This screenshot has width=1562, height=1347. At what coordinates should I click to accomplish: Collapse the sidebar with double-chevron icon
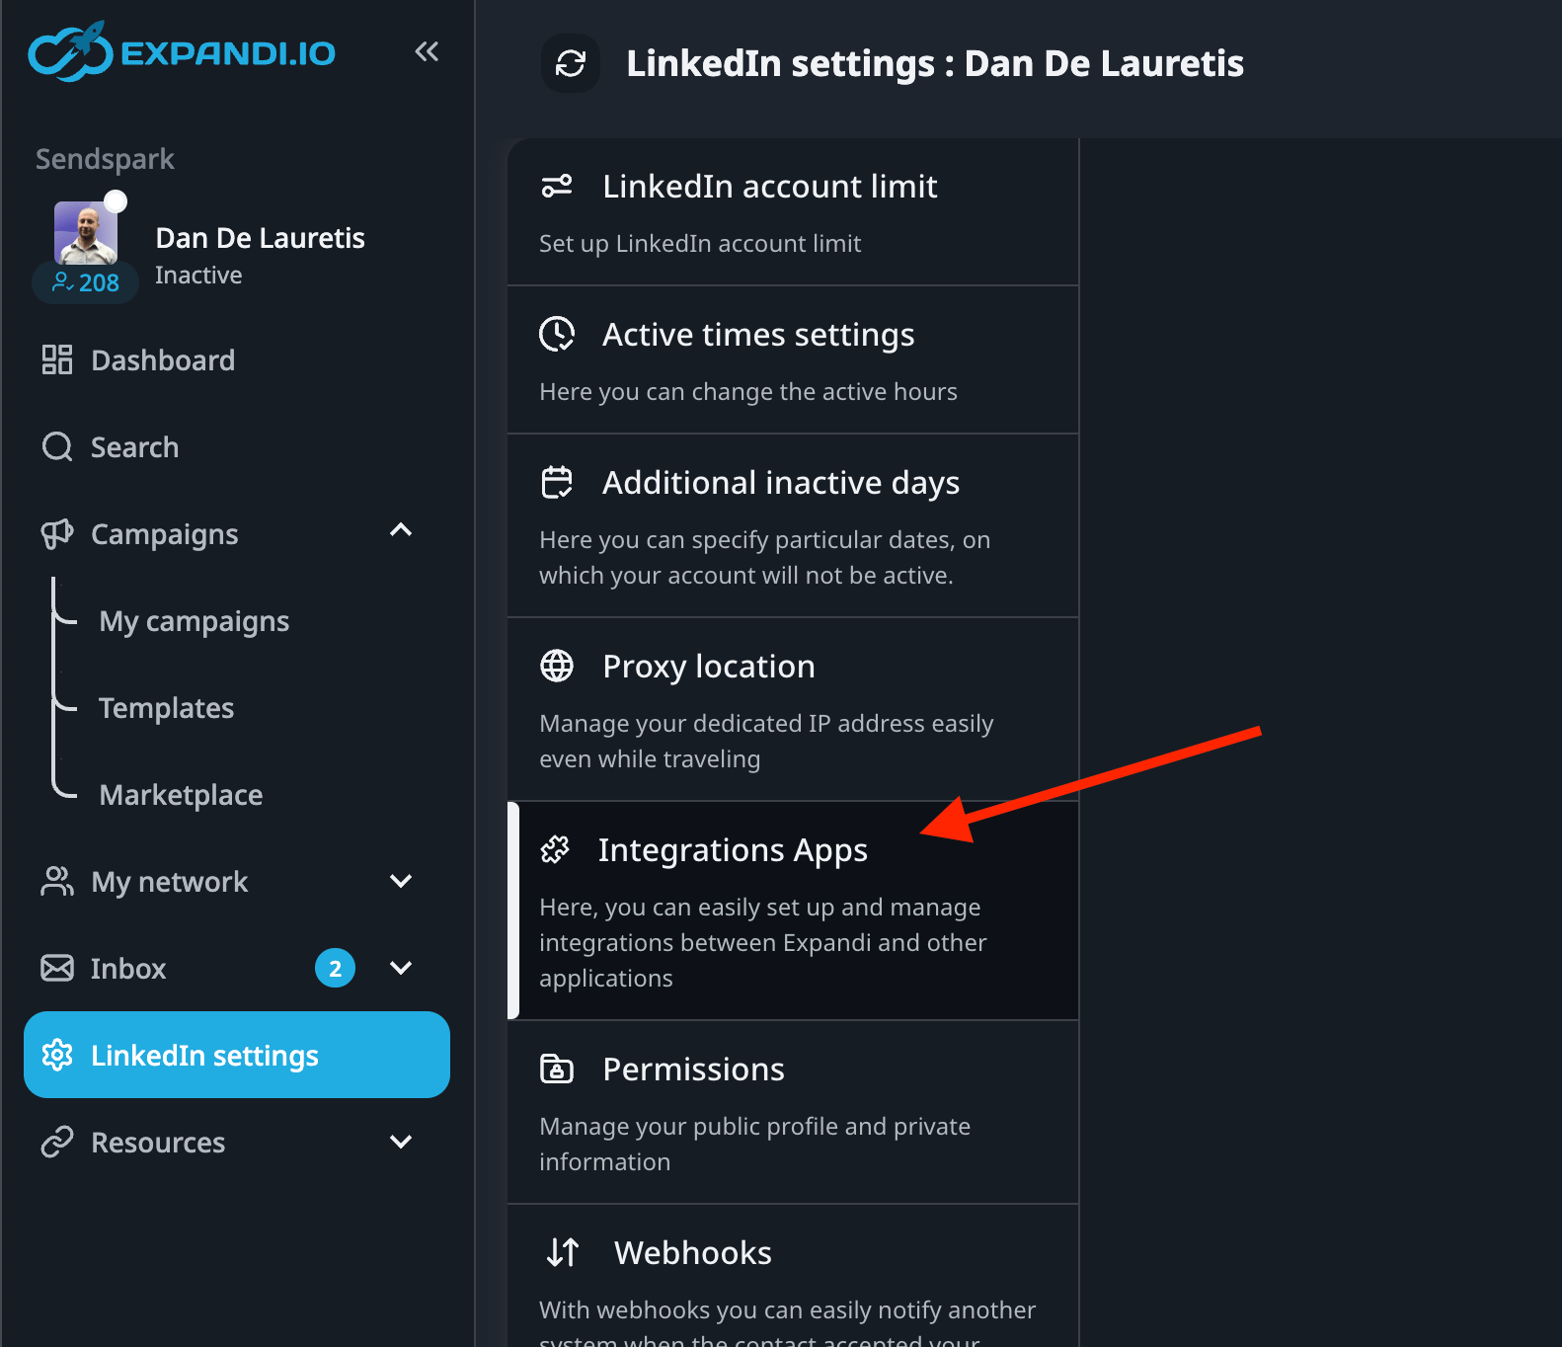click(x=427, y=51)
